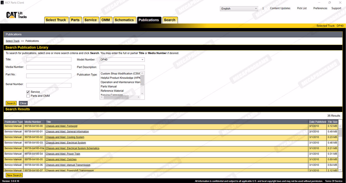This screenshot has height=183, width=346.
Task: Follow the Select Truck breadcrumb link
Action: tap(13, 41)
